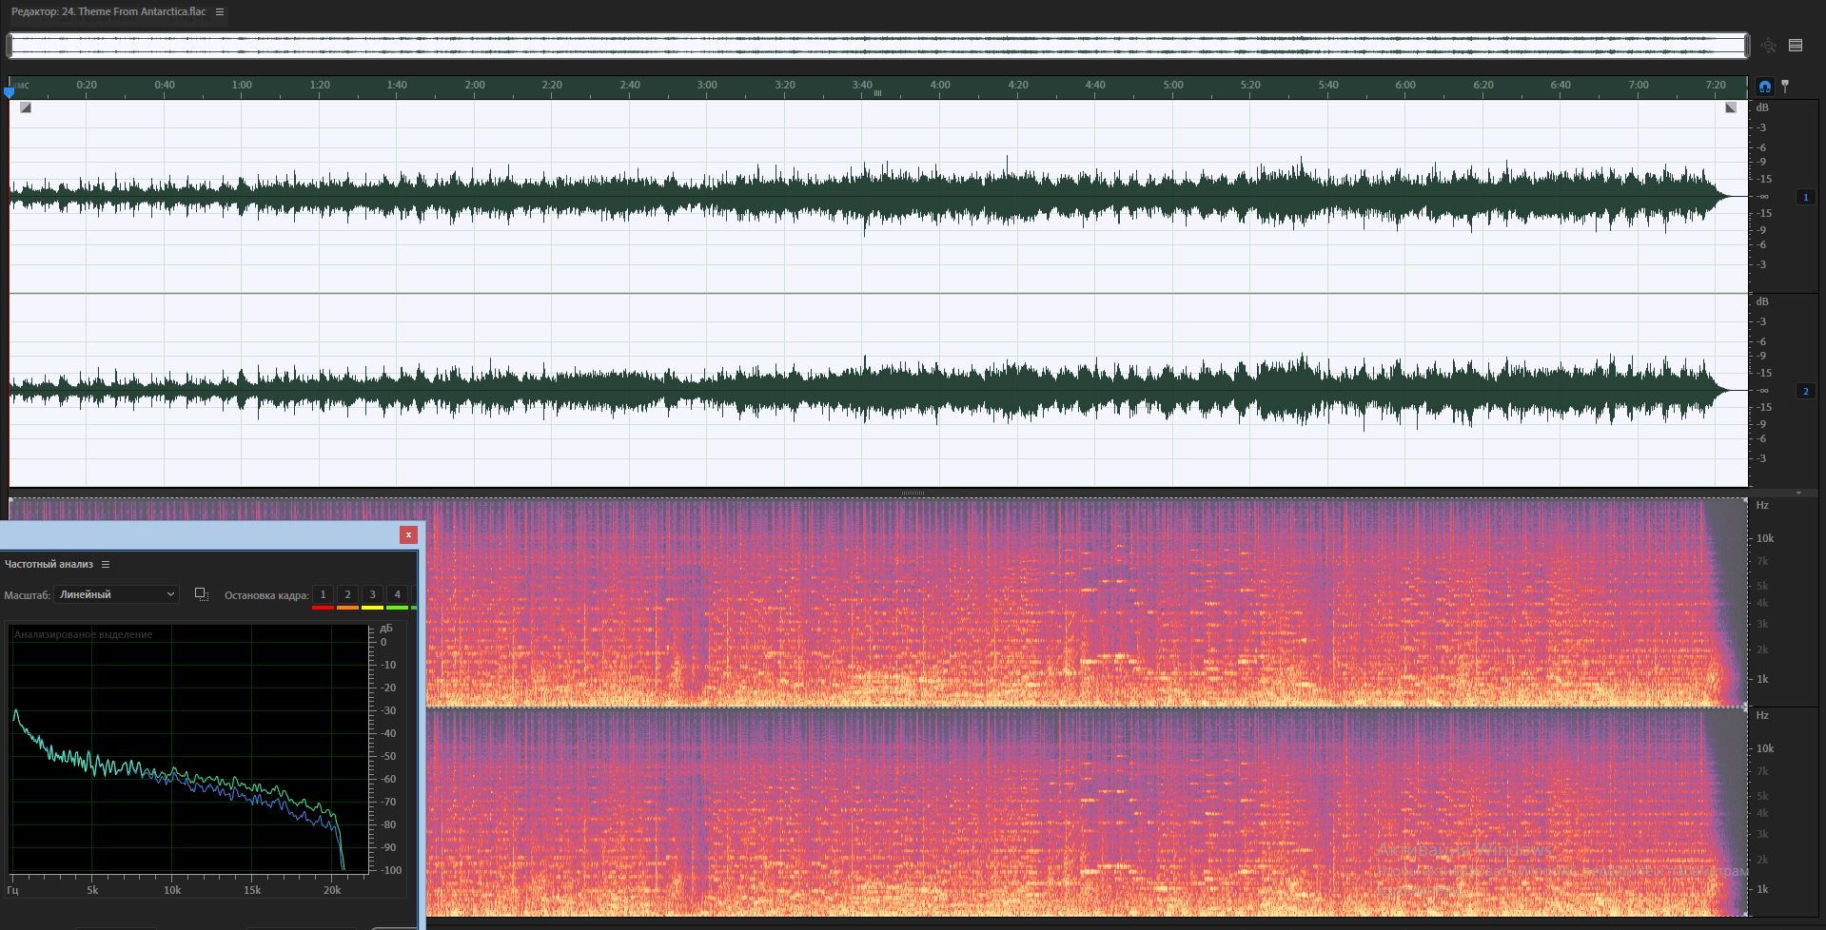Click zoom out full navigator icon
This screenshot has width=1826, height=930.
tap(1769, 45)
